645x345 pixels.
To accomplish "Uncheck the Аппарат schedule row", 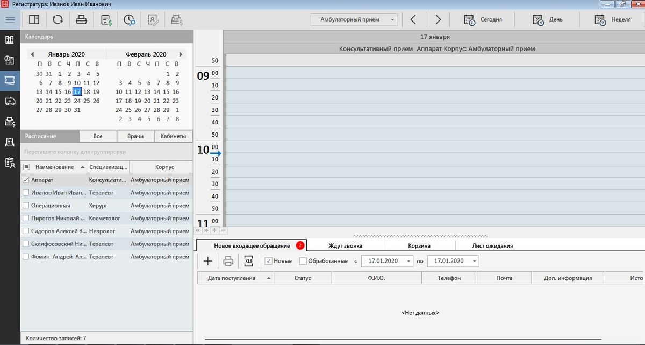I will 26,180.
